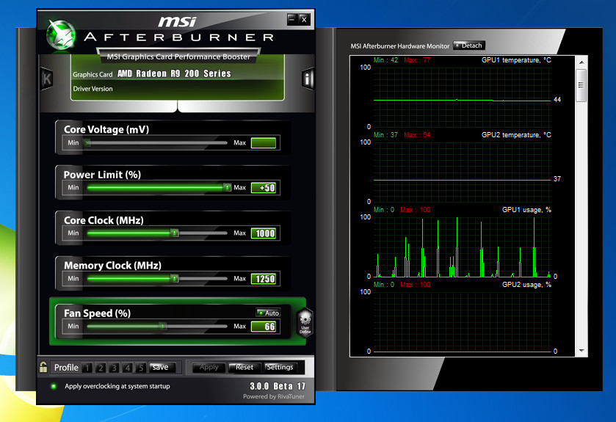Click the GPU1 usage graph

click(x=462, y=247)
